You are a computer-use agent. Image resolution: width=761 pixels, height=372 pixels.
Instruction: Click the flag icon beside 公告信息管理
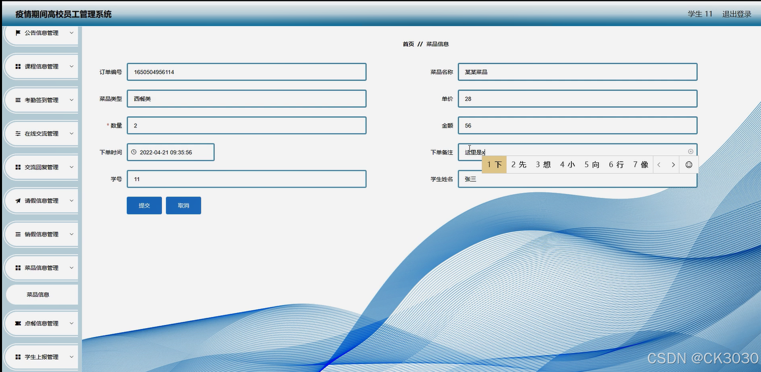point(18,33)
